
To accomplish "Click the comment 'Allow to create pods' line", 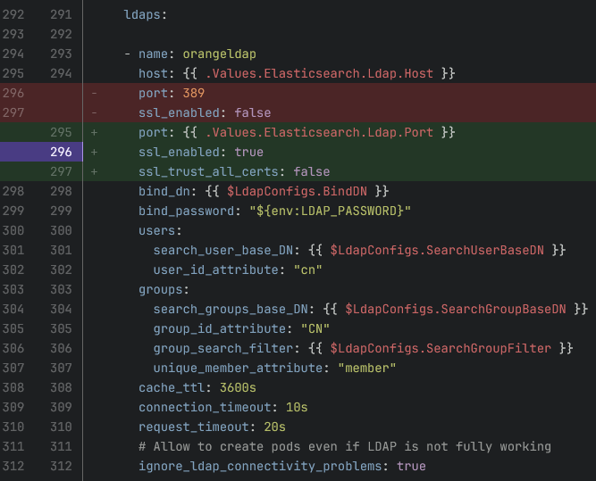I will click(345, 446).
